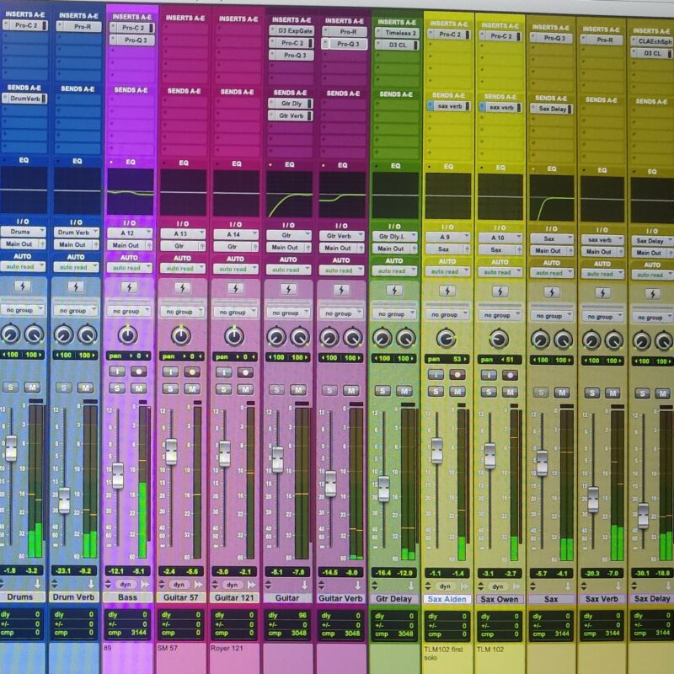Click the volume fader on Drums track
The height and width of the screenshot is (674, 674).
click(x=11, y=448)
